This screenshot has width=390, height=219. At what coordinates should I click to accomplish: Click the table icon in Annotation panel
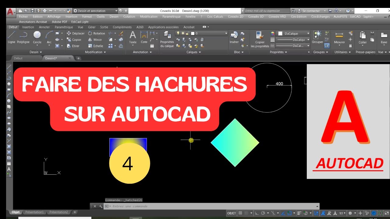(x=152, y=46)
